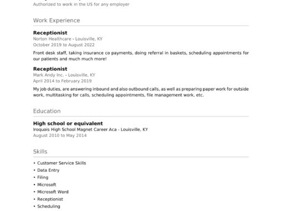282x211 pixels.
Task: Click the April 2014 to February 2019 dates
Action: 62,81
